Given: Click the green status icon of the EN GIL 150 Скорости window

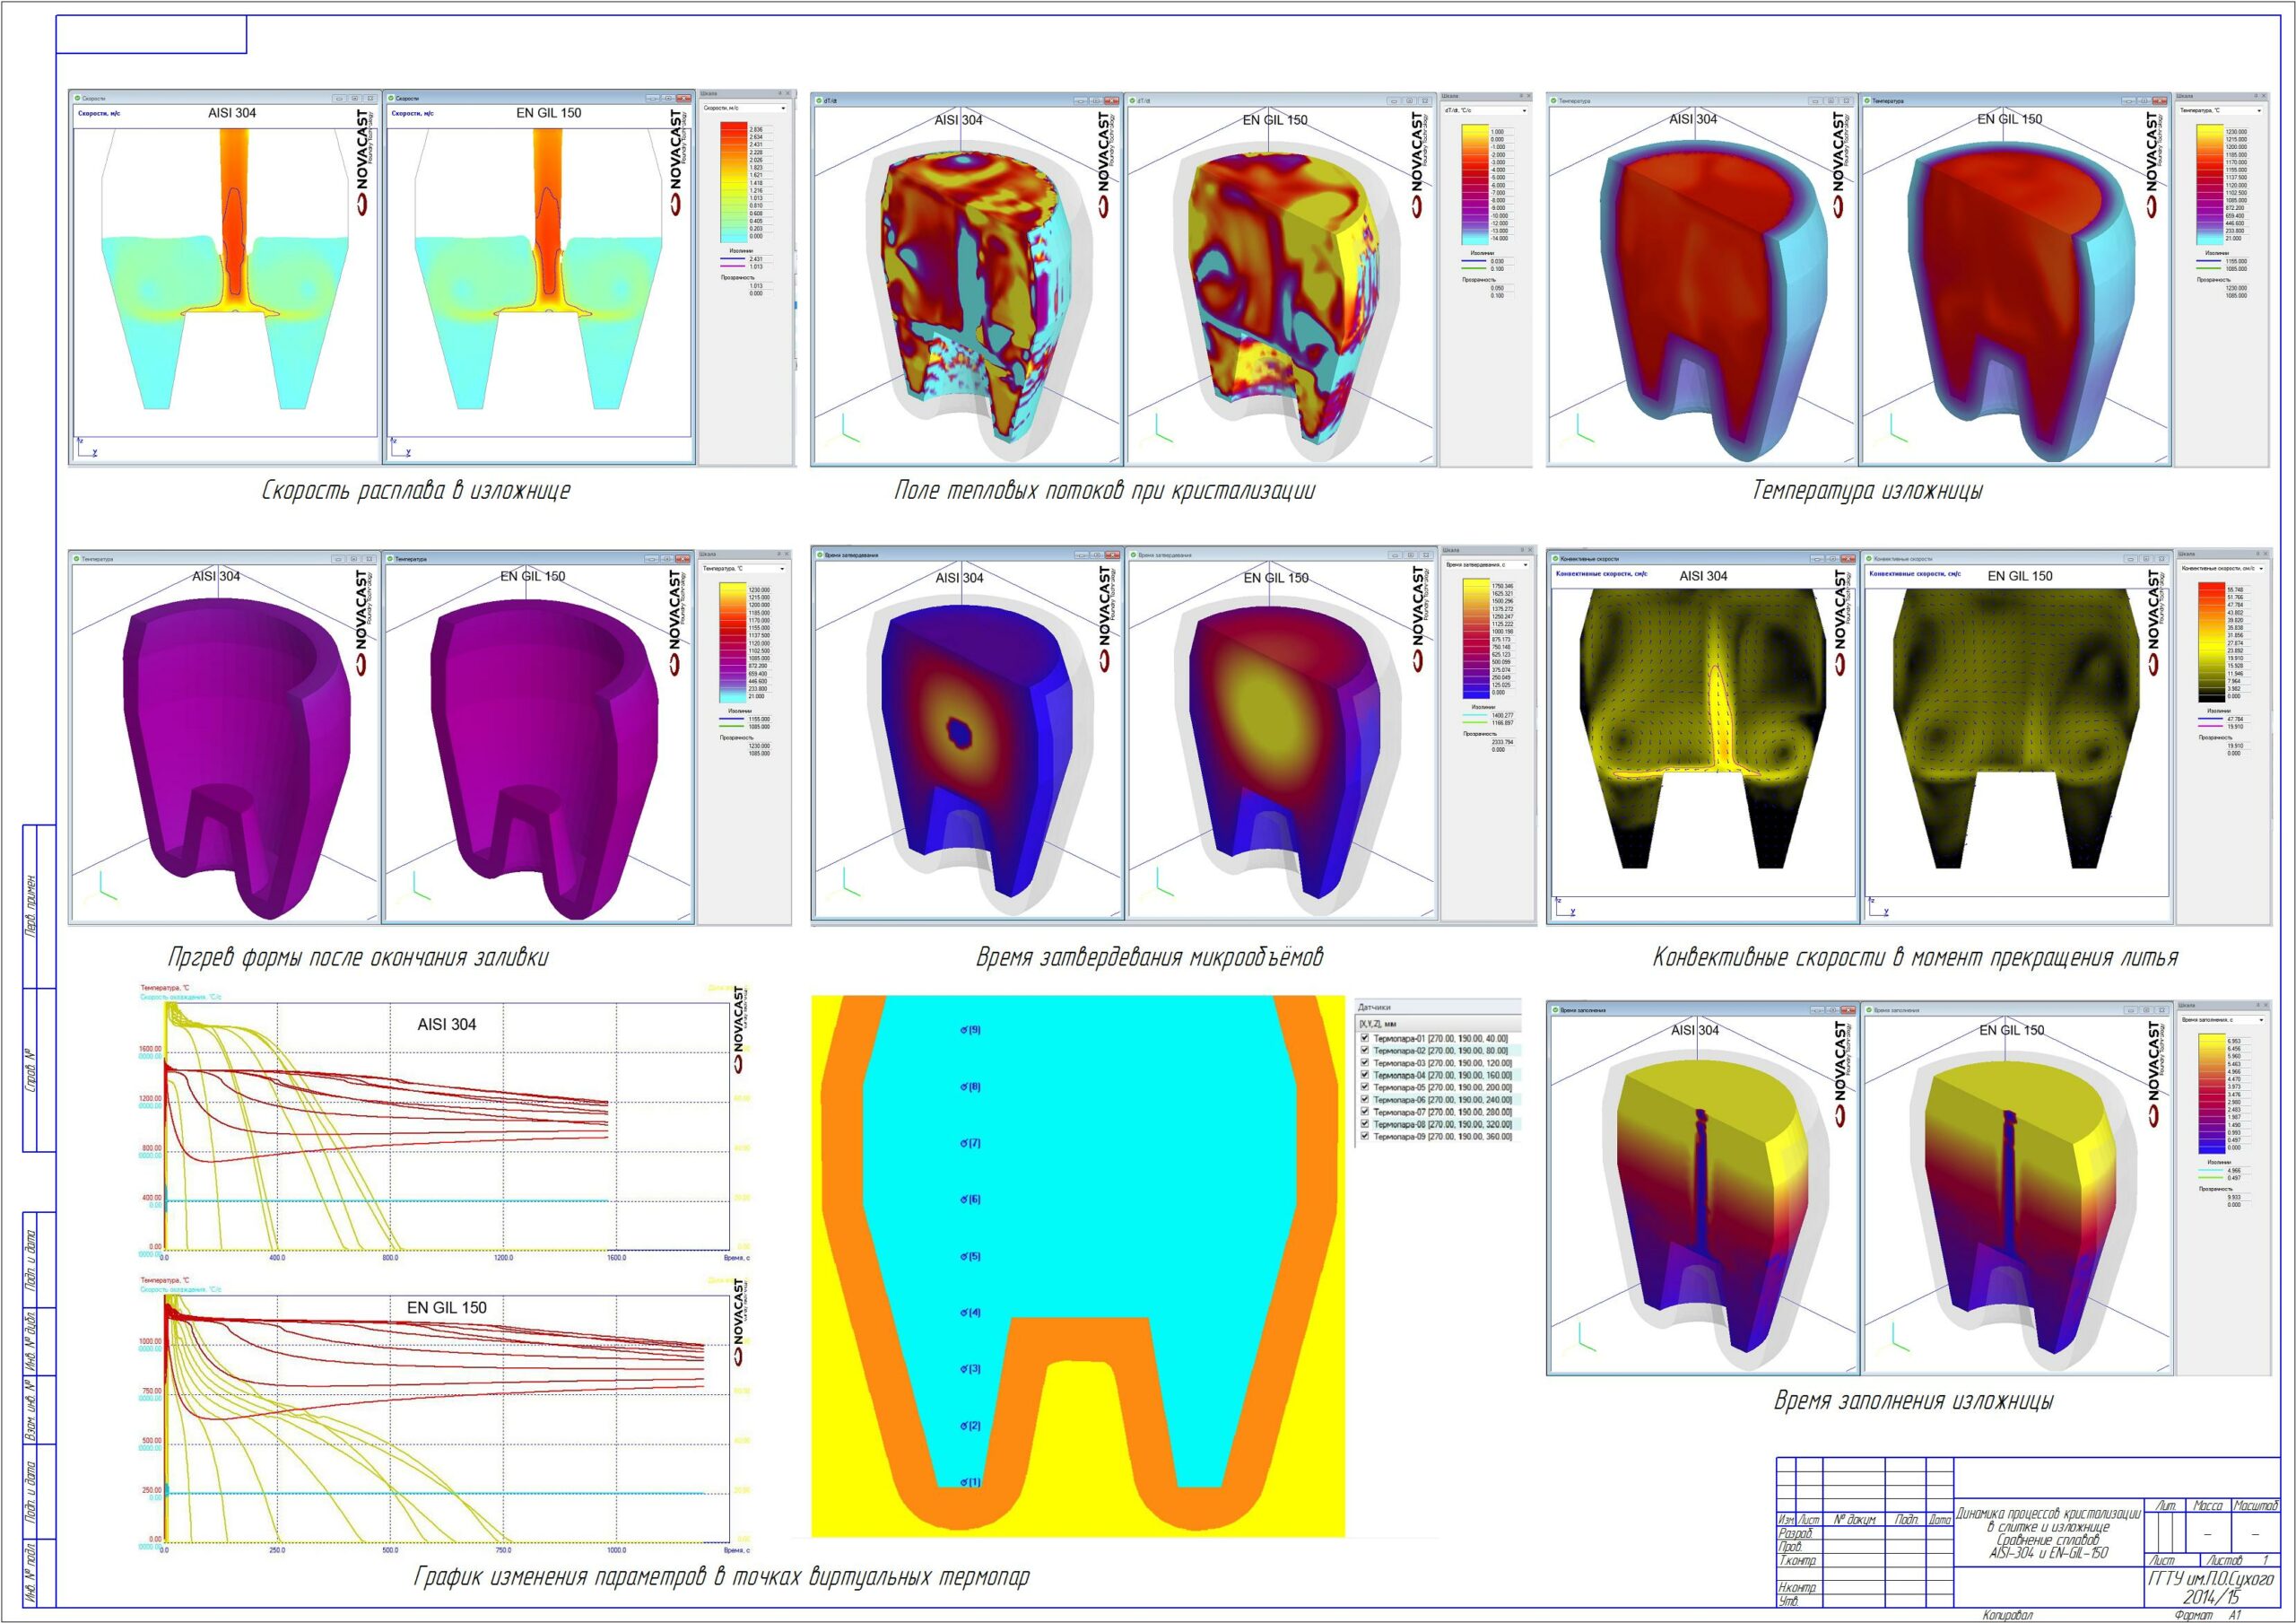Looking at the screenshot, I should pos(391,98).
